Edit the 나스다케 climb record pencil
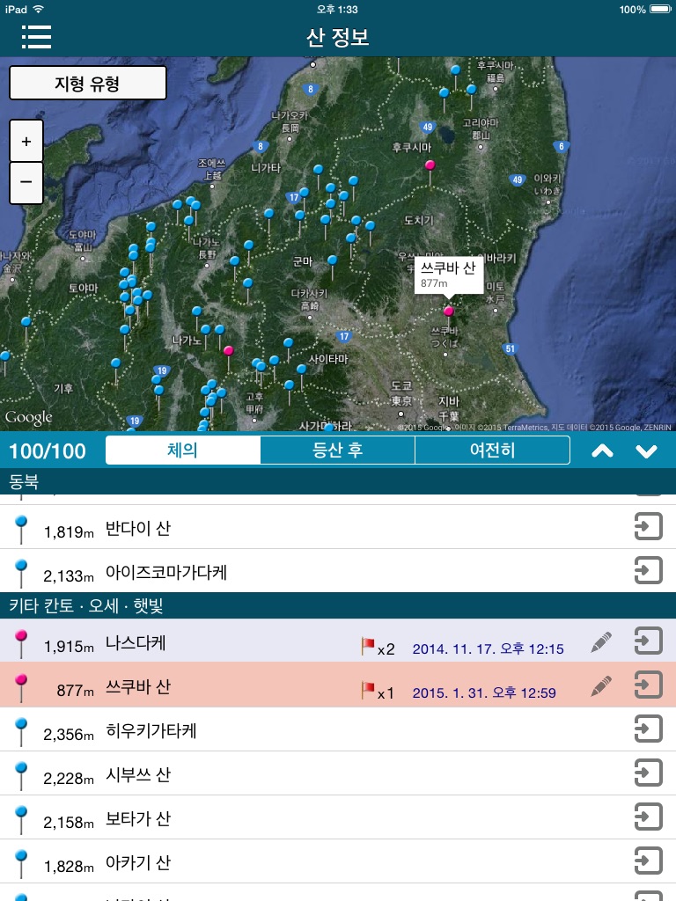 pyautogui.click(x=600, y=641)
